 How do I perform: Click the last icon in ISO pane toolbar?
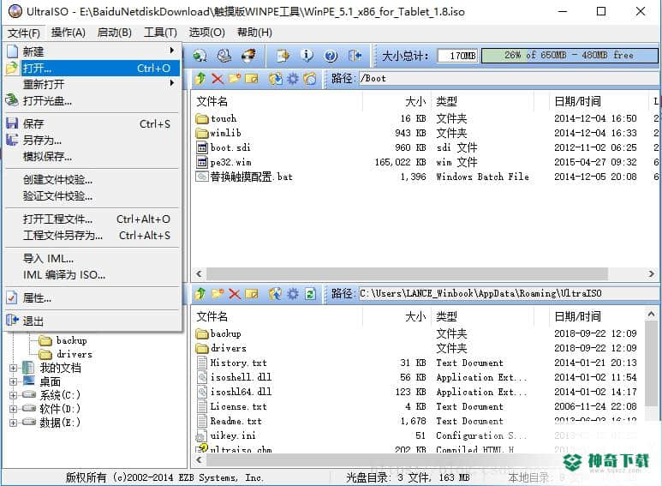[310, 79]
